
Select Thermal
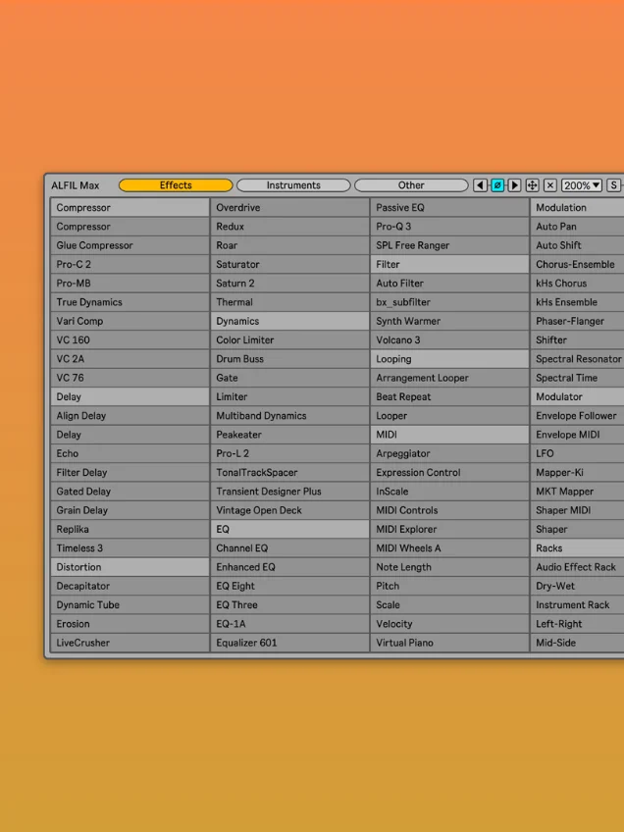point(289,302)
